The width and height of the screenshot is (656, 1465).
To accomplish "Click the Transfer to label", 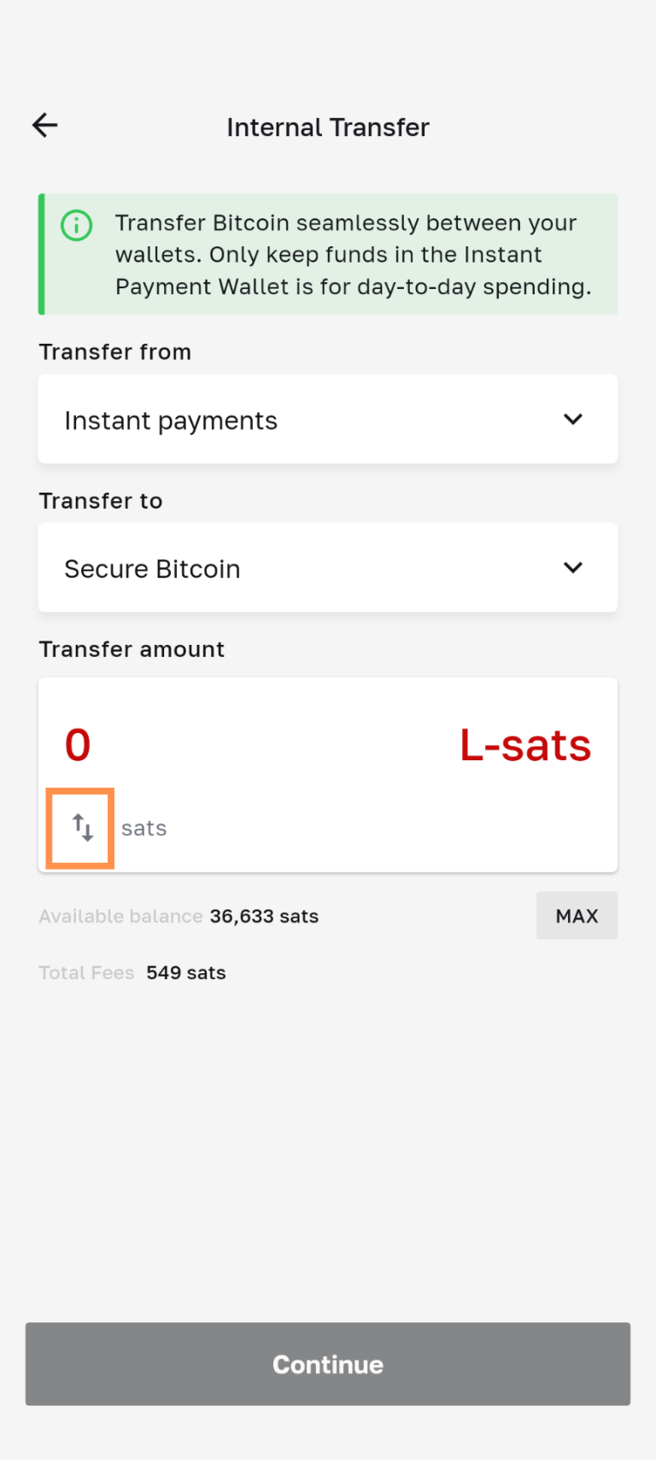I will coord(101,501).
